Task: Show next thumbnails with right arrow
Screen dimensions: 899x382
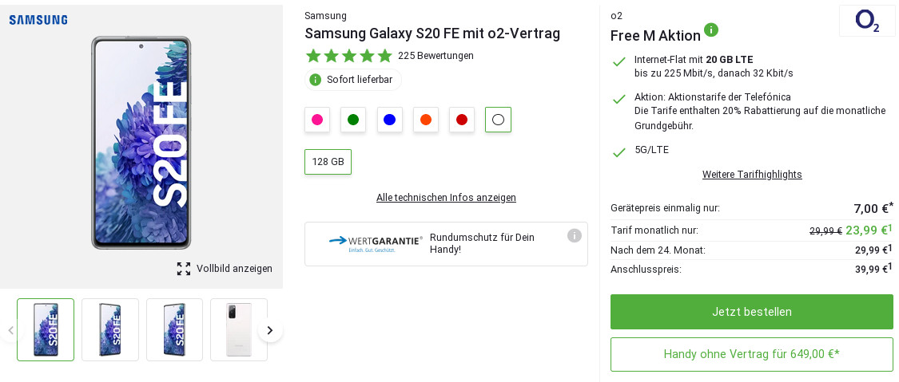Action: pyautogui.click(x=270, y=330)
